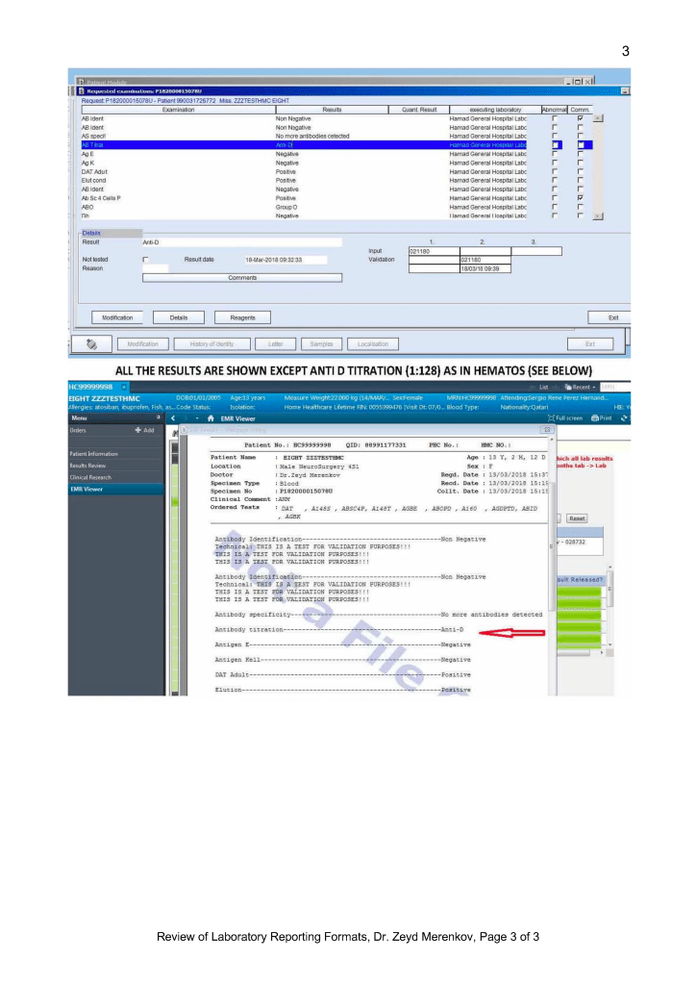Click the Reagents button
The height and width of the screenshot is (985, 696).
coord(236,316)
